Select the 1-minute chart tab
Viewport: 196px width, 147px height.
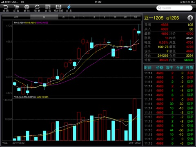click(x=84, y=17)
